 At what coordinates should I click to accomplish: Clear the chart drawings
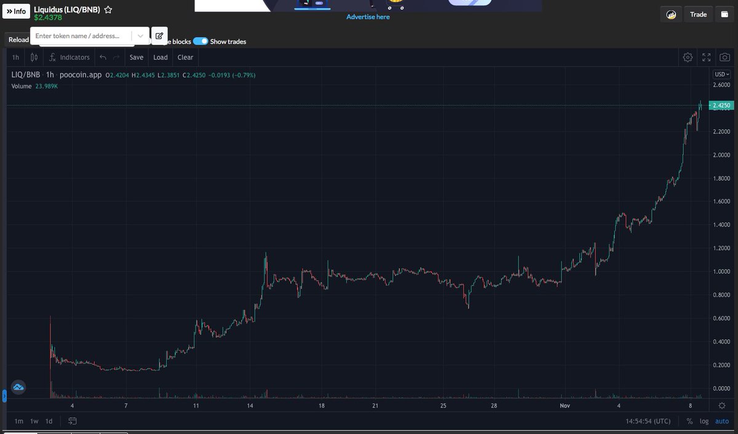(185, 57)
